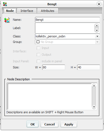
Task: Close the Bengt dialog
Action: [99, 4]
